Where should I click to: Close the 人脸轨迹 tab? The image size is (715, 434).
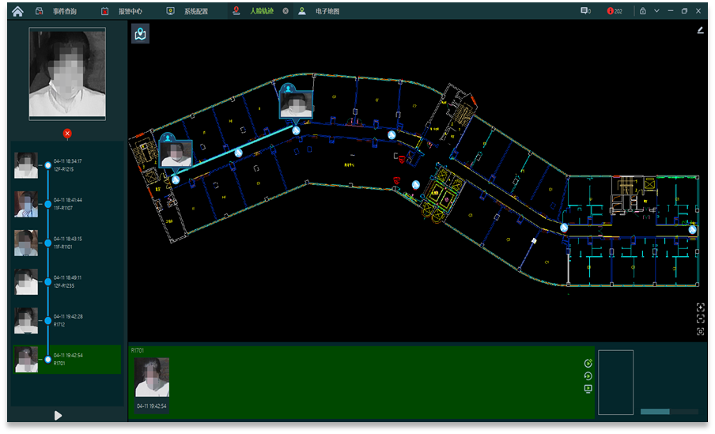tap(286, 11)
